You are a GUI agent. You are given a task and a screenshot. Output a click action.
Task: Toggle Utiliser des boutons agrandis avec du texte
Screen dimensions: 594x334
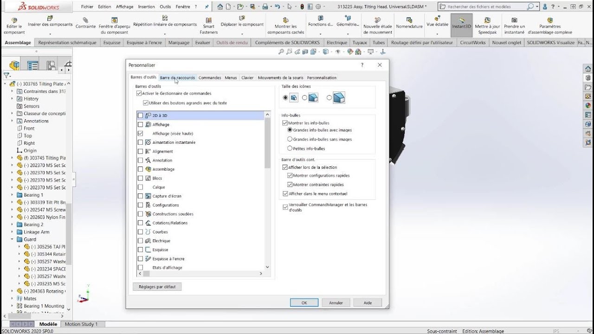pyautogui.click(x=146, y=103)
